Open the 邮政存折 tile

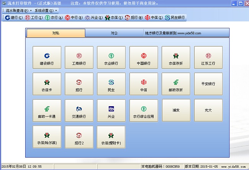176,84
